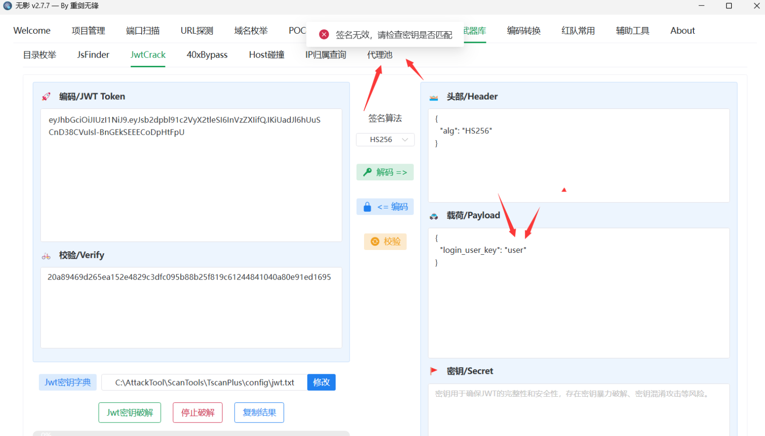Screen dimensions: 765x436
Task: Select the 编码转换 menu tab
Action: pos(523,30)
